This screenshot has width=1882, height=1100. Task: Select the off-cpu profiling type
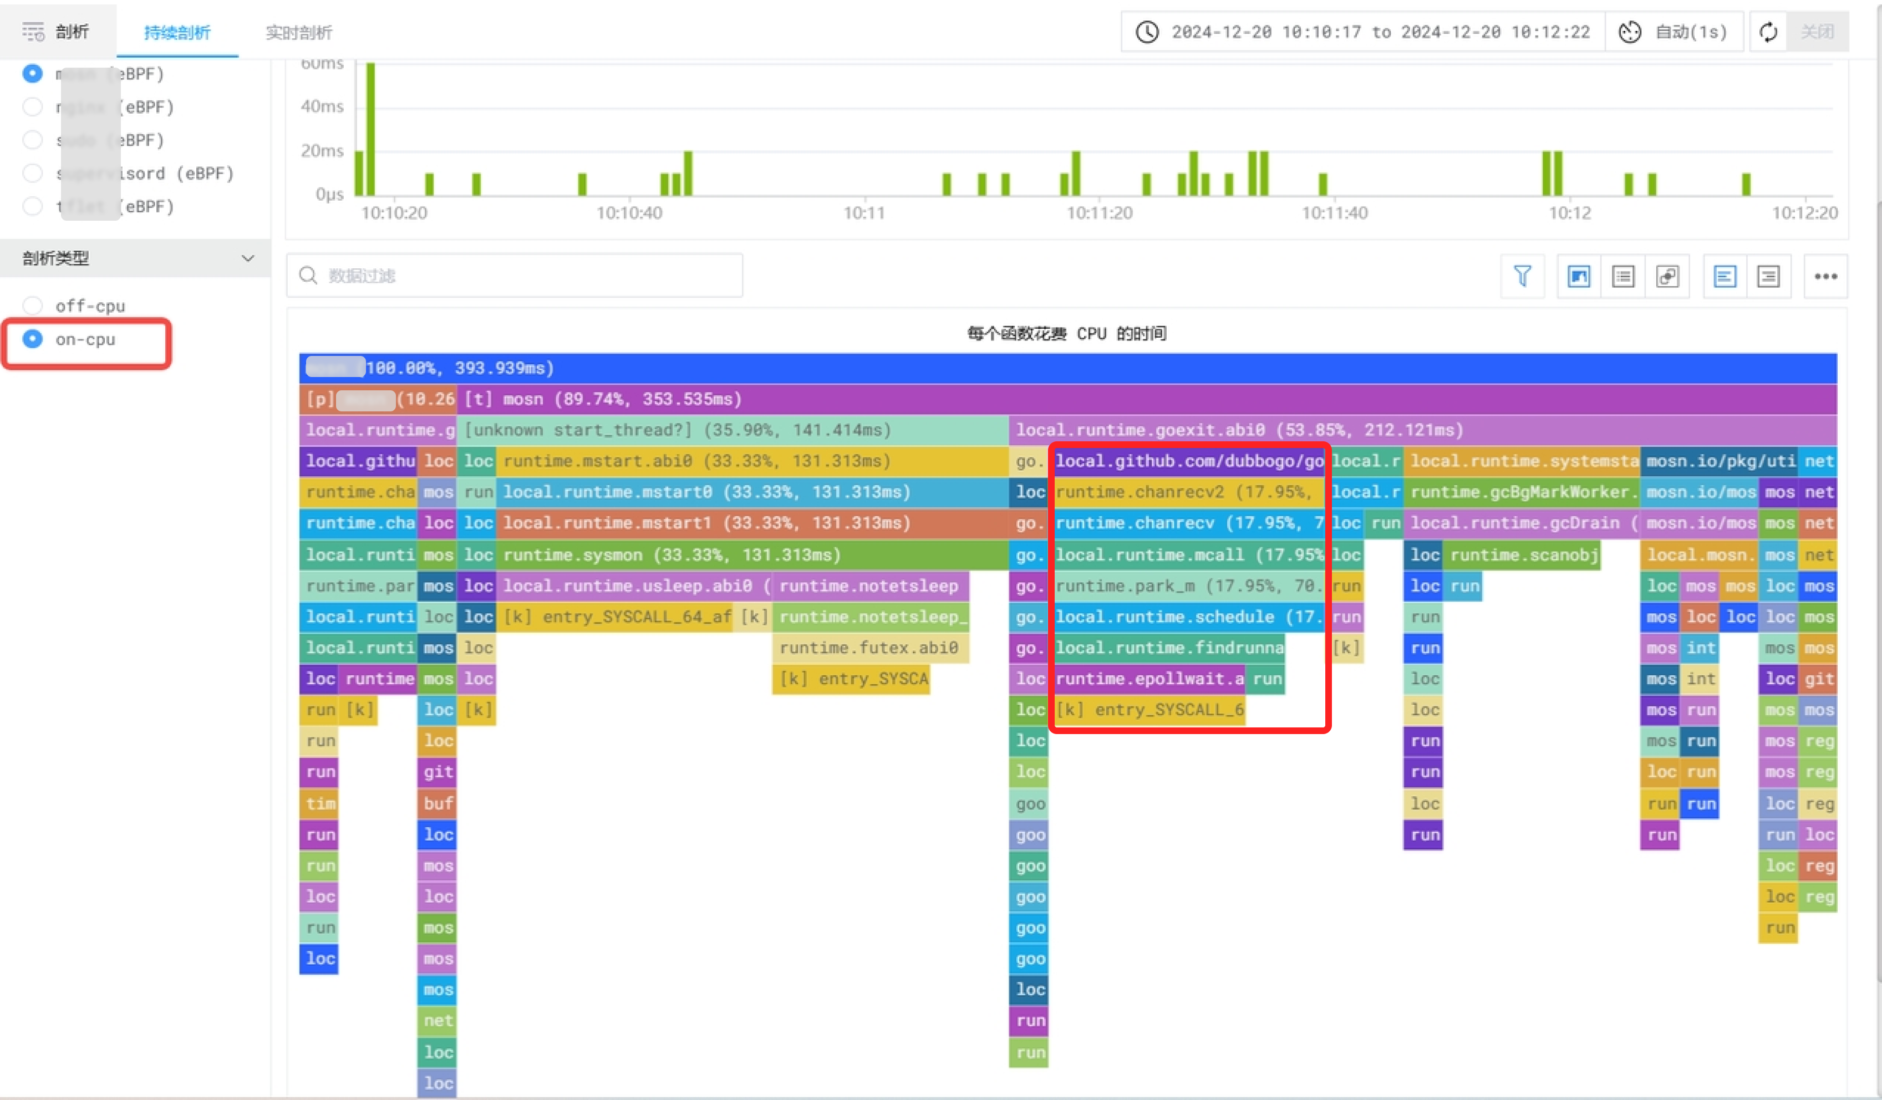click(33, 305)
